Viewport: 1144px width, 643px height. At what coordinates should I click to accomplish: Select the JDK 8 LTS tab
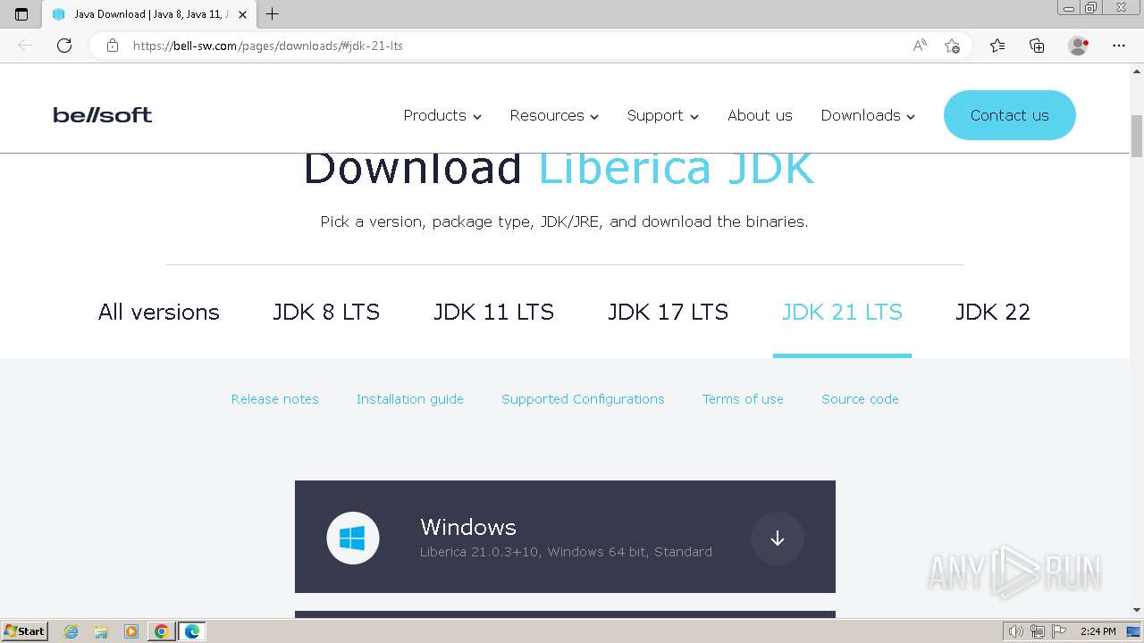pyautogui.click(x=326, y=312)
